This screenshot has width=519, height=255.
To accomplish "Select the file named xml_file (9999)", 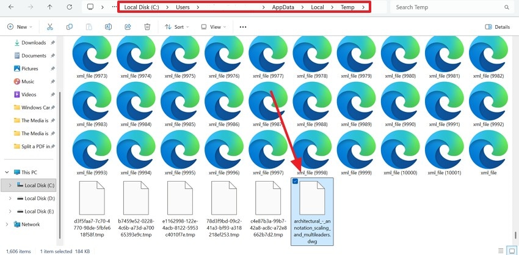I will tap(356, 173).
